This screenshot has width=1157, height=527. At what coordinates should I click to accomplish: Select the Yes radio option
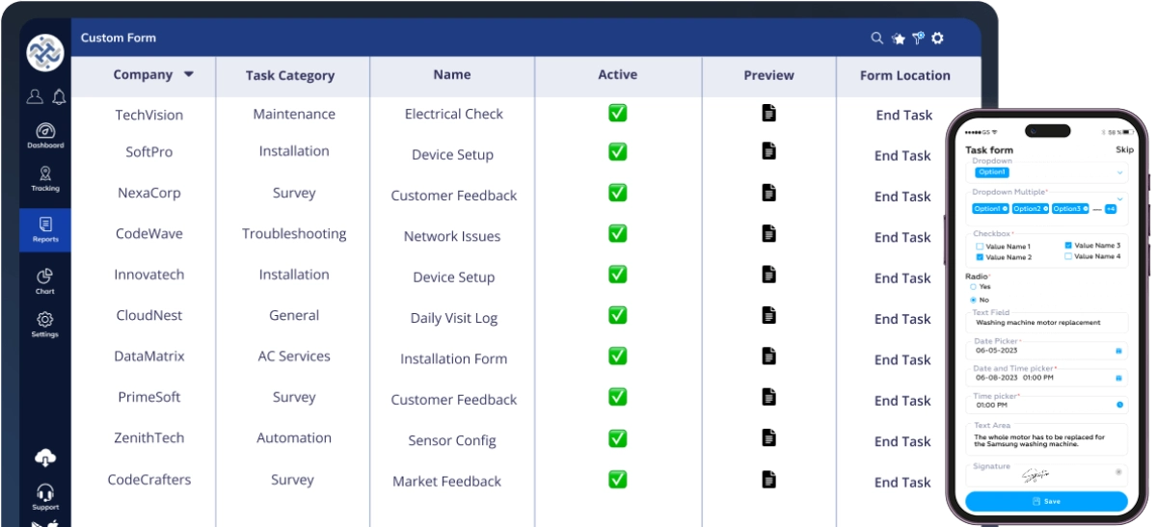(973, 287)
